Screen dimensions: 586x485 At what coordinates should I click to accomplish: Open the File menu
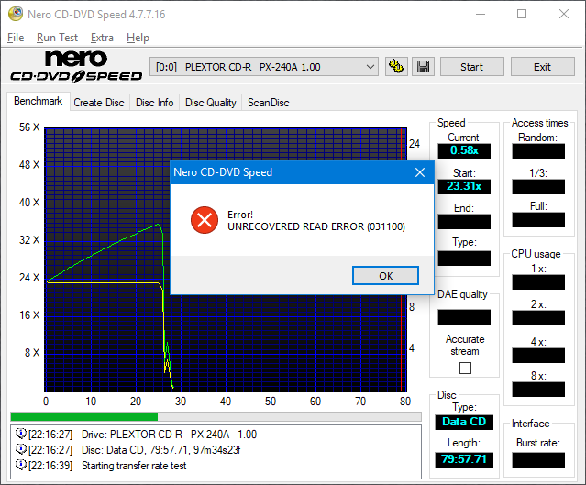pos(16,38)
